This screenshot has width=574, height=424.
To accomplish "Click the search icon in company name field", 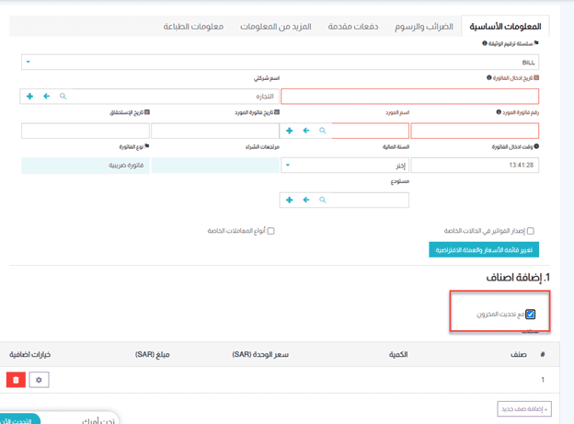I will (63, 96).
